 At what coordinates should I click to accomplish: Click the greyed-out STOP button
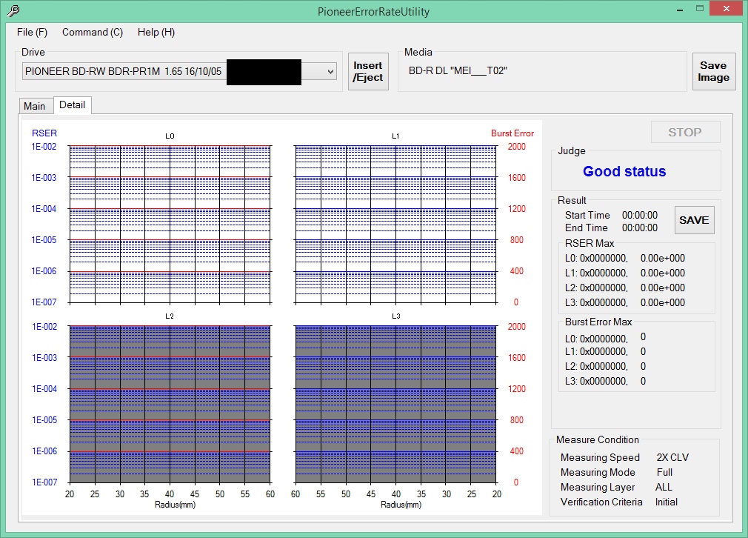[x=684, y=132]
